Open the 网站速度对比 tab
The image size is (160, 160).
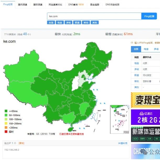55,5
